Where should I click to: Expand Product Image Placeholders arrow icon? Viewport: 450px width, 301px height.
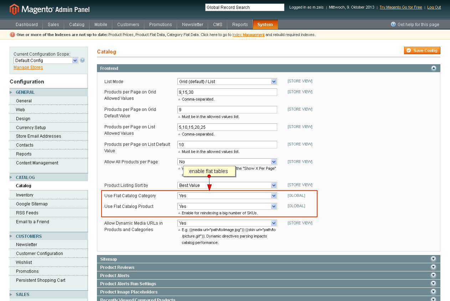click(x=434, y=292)
